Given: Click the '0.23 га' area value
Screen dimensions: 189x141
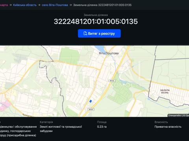Looking at the screenshot, I should pos(102,127).
